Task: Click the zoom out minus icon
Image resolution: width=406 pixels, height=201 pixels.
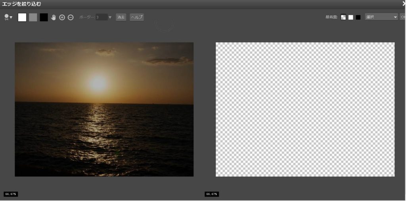Action: [71, 17]
